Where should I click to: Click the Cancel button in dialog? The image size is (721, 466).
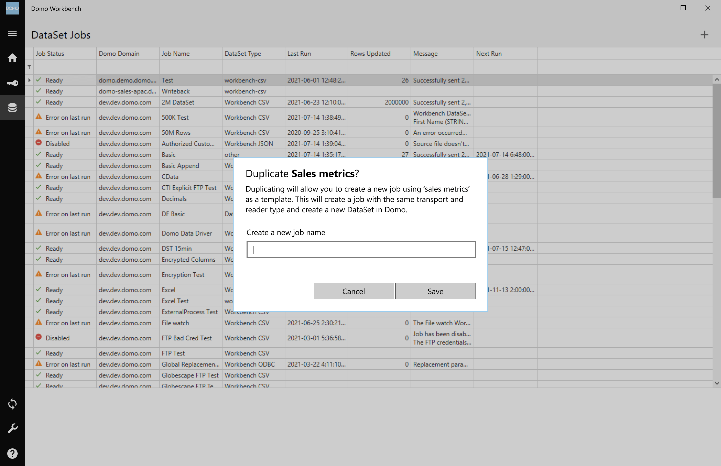click(353, 291)
